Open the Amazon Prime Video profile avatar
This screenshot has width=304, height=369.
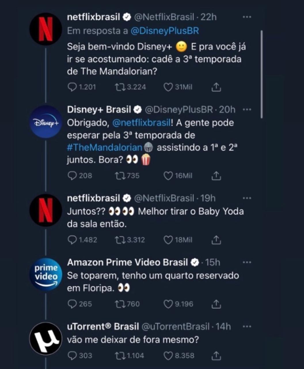(45, 274)
